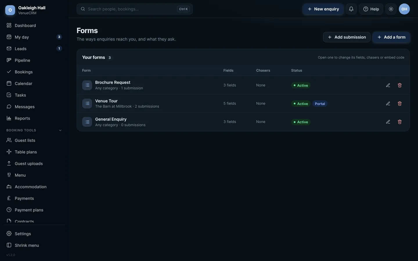
Task: Click the Portal badge on Venue Tour
Action: 320,104
